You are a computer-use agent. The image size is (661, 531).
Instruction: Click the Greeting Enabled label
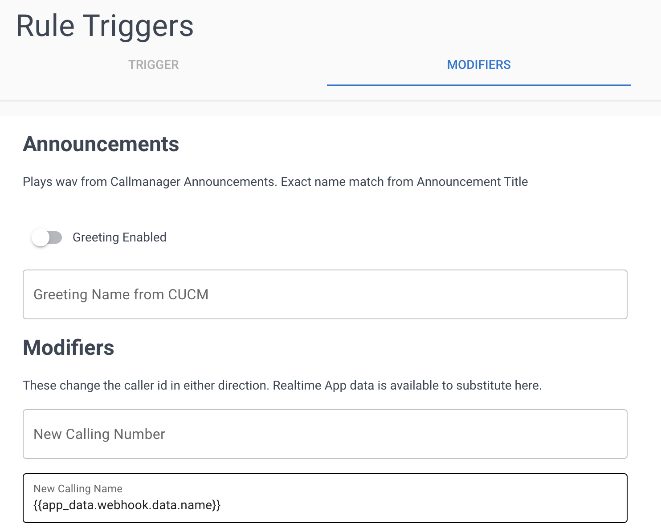pyautogui.click(x=119, y=237)
